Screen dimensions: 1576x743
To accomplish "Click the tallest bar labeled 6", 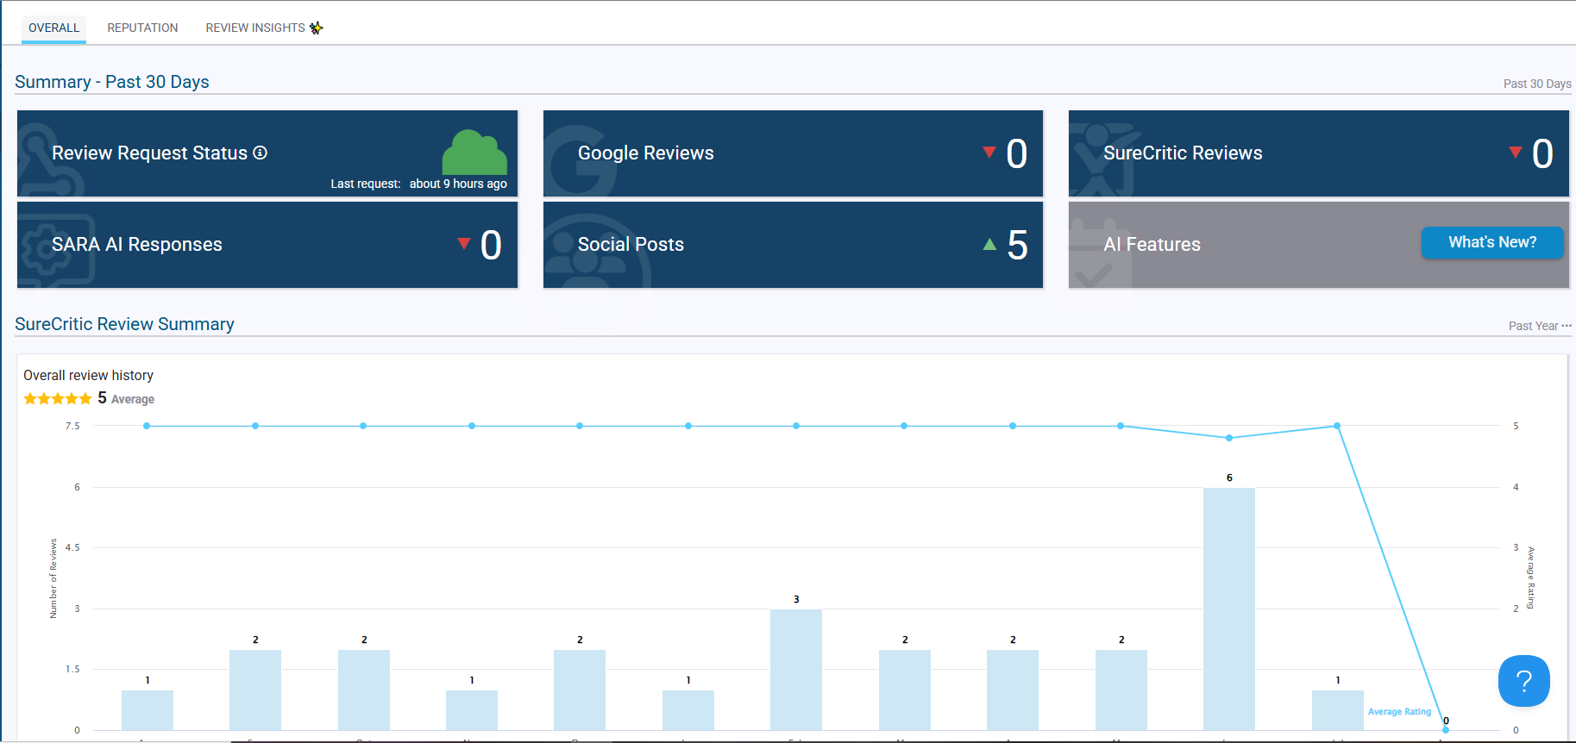I will pos(1228,609).
